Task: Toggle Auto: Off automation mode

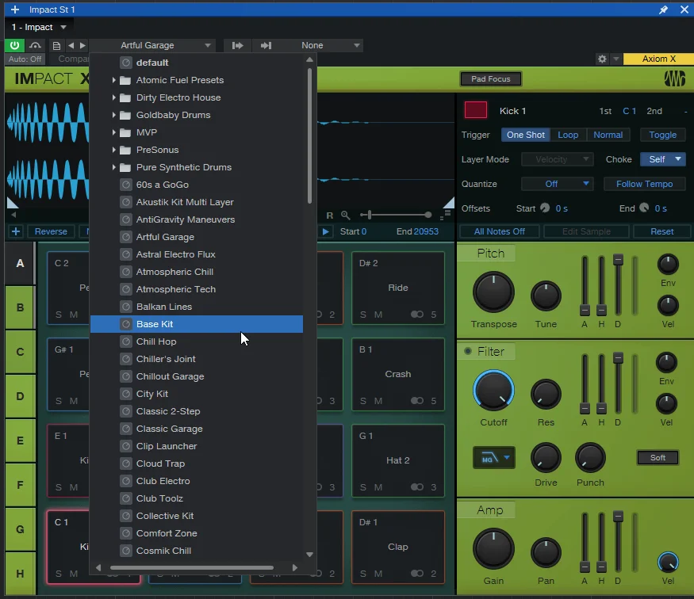Action: (25, 59)
